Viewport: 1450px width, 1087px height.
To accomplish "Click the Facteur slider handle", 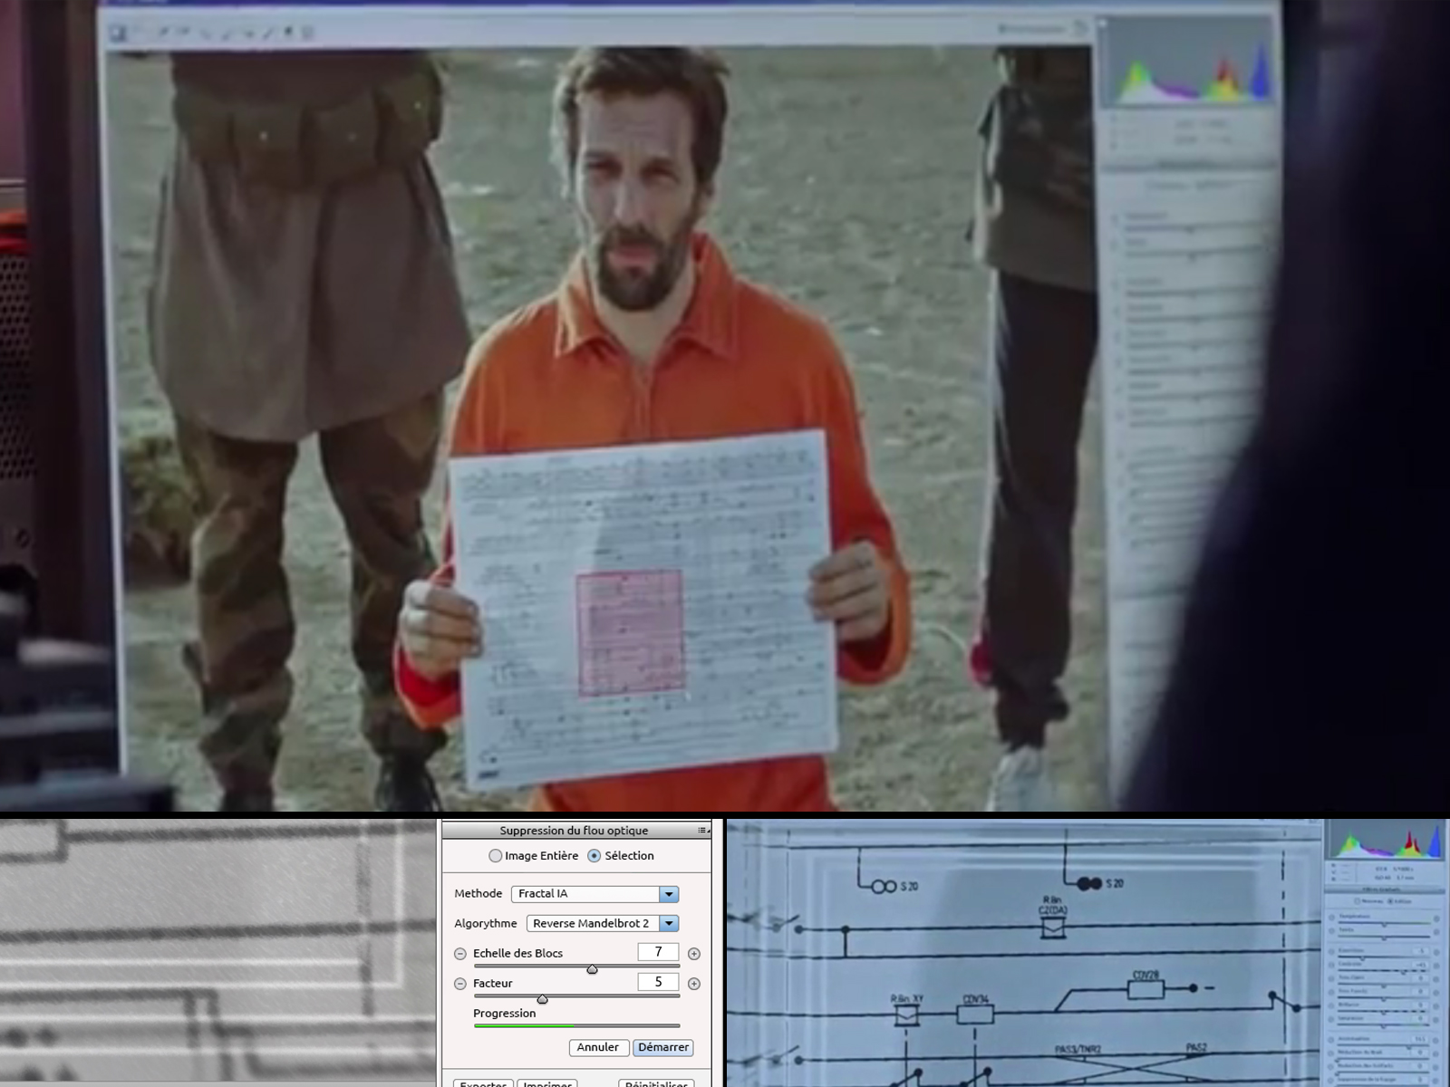I will click(x=542, y=999).
